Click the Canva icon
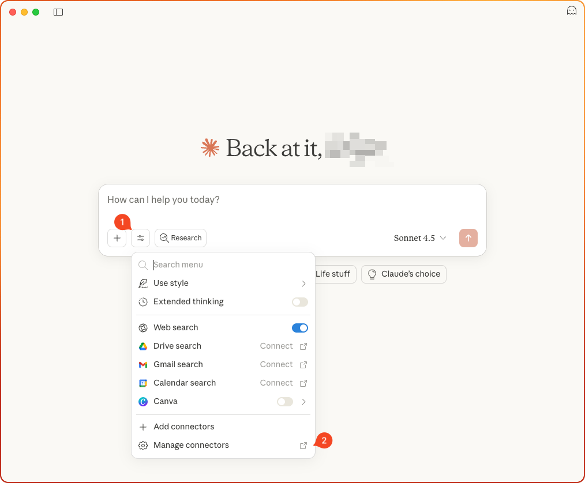This screenshot has height=483, width=585. (143, 401)
